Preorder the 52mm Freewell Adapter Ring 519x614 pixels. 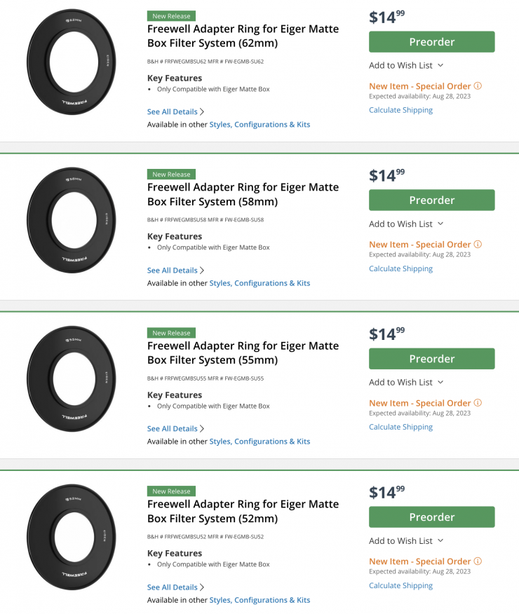pyautogui.click(x=431, y=517)
